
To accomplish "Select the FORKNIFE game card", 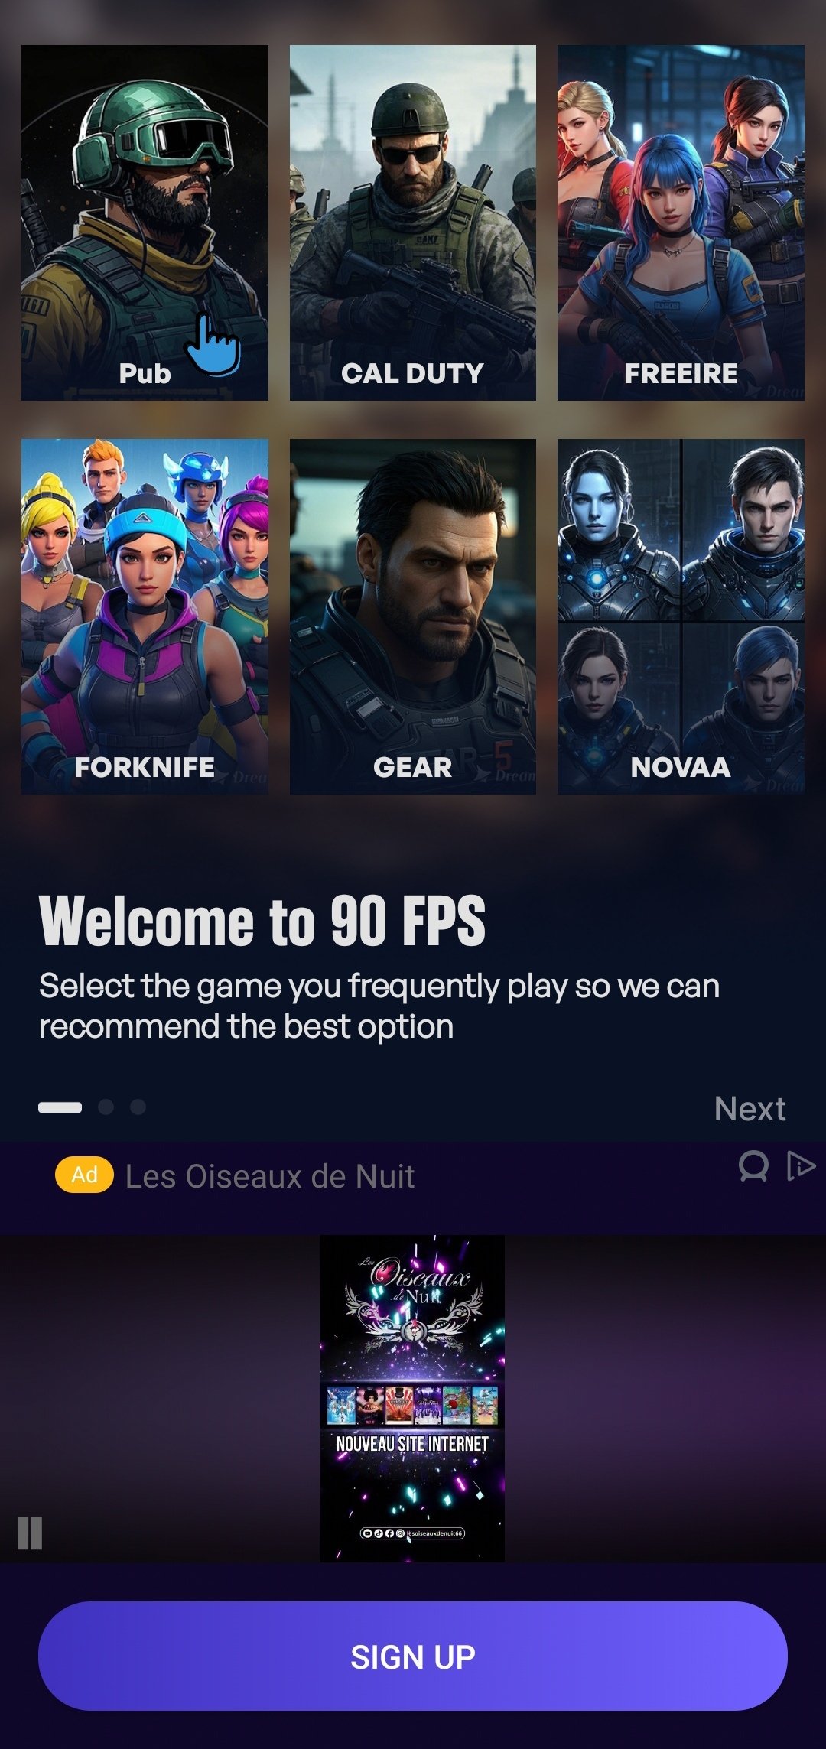I will pos(145,616).
